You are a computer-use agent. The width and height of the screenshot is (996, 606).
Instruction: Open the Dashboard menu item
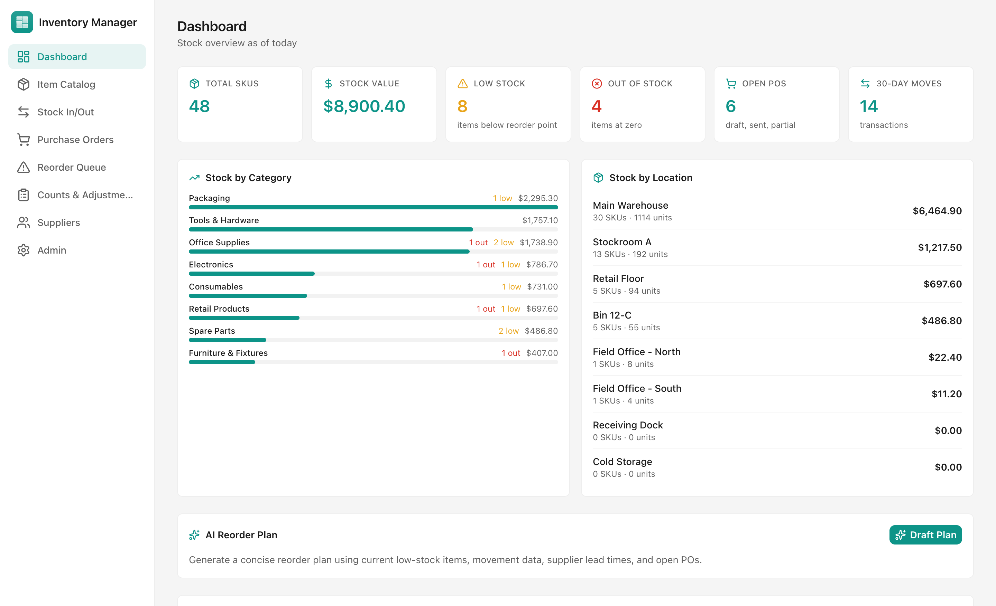click(x=77, y=57)
